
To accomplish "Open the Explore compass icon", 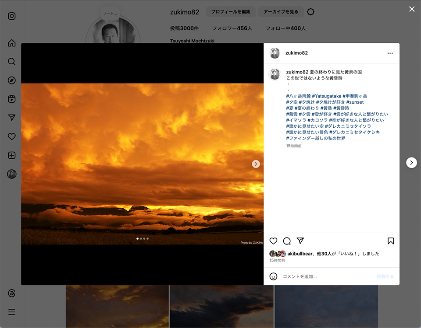I will (11, 80).
